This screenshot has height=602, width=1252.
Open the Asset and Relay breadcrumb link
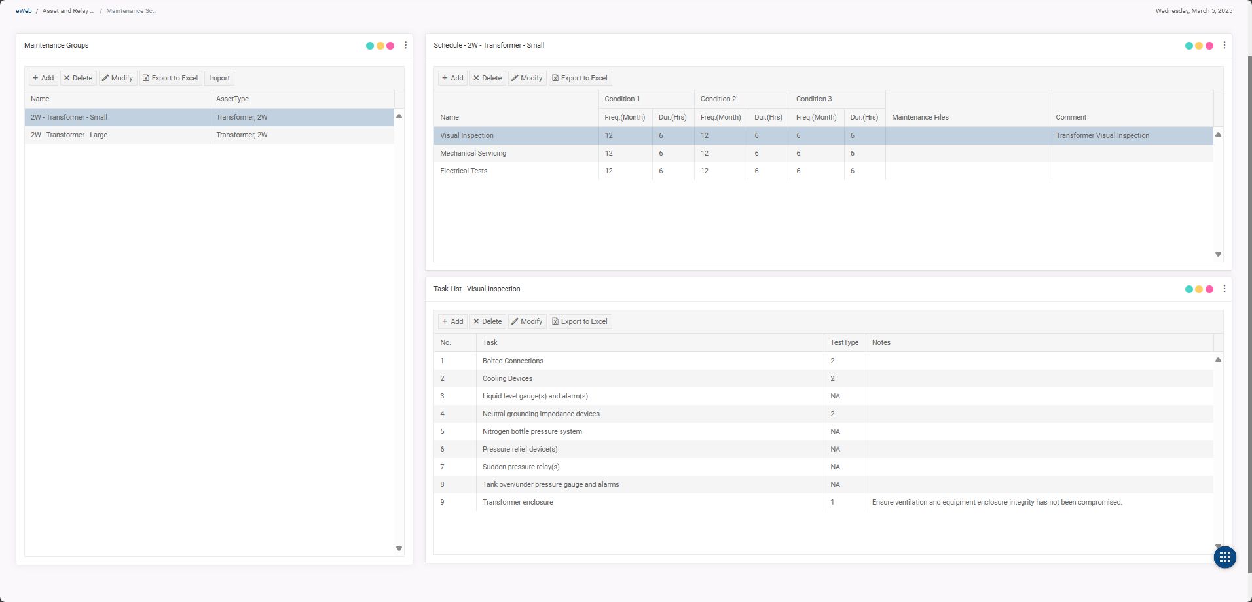pyautogui.click(x=68, y=11)
